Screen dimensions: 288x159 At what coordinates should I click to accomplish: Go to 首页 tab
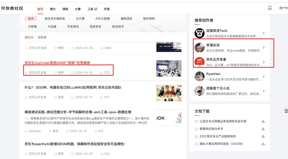point(40,9)
